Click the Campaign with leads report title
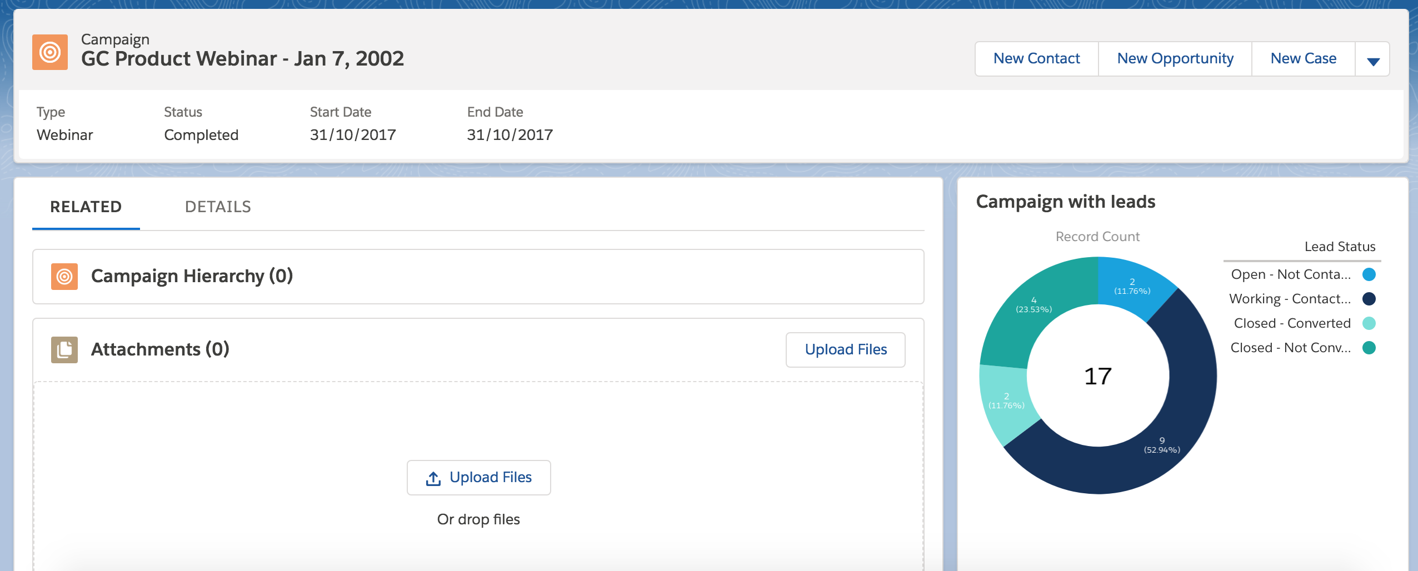Image resolution: width=1418 pixels, height=571 pixels. pyautogui.click(x=1066, y=202)
